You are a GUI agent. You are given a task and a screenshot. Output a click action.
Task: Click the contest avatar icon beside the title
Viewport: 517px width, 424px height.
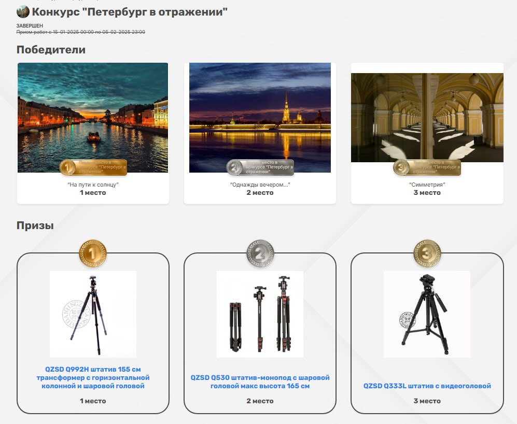(x=23, y=12)
